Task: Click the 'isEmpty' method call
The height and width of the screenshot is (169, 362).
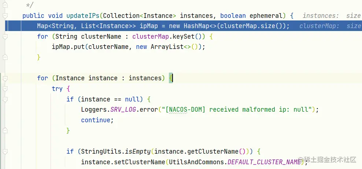Action: click(x=138, y=151)
